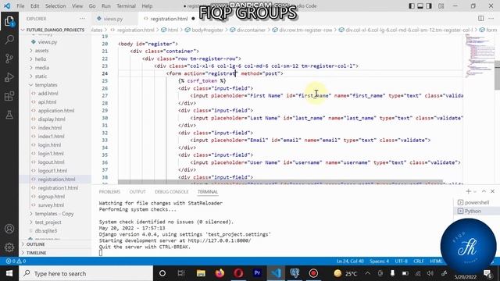The image size is (500, 281).
Task: Split the editor to the right
Action: pos(481,19)
